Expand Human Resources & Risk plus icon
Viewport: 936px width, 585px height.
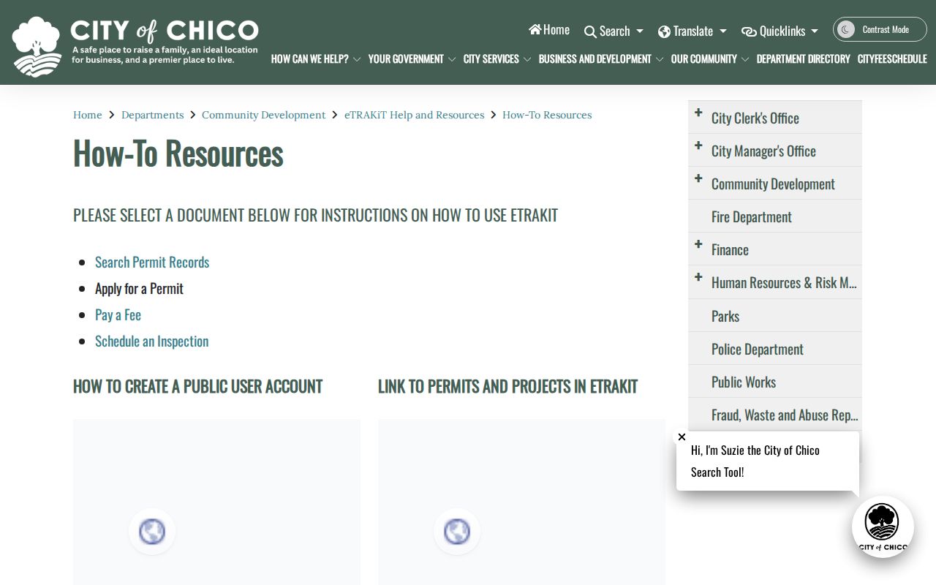click(698, 277)
